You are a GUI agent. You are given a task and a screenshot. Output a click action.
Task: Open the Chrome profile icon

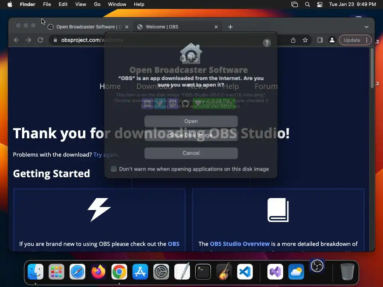332,40
